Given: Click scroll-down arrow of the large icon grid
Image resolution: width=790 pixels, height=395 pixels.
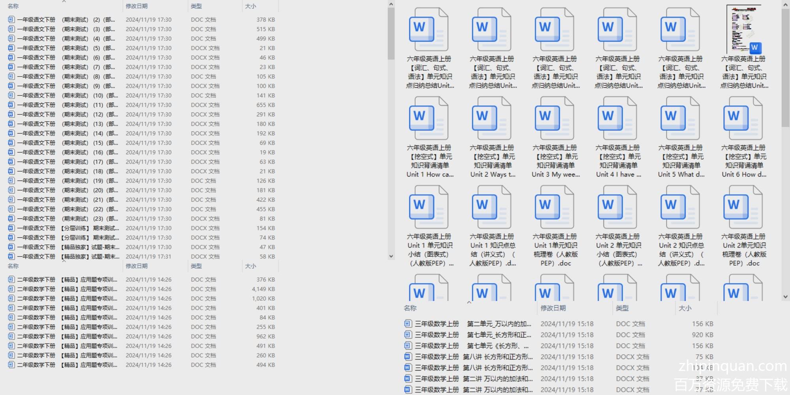Looking at the screenshot, I should (x=785, y=297).
